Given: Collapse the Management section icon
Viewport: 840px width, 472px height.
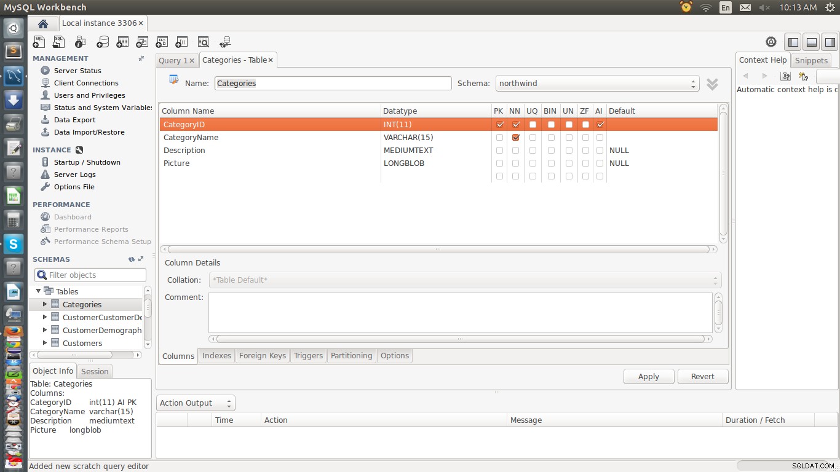Looking at the screenshot, I should point(141,58).
